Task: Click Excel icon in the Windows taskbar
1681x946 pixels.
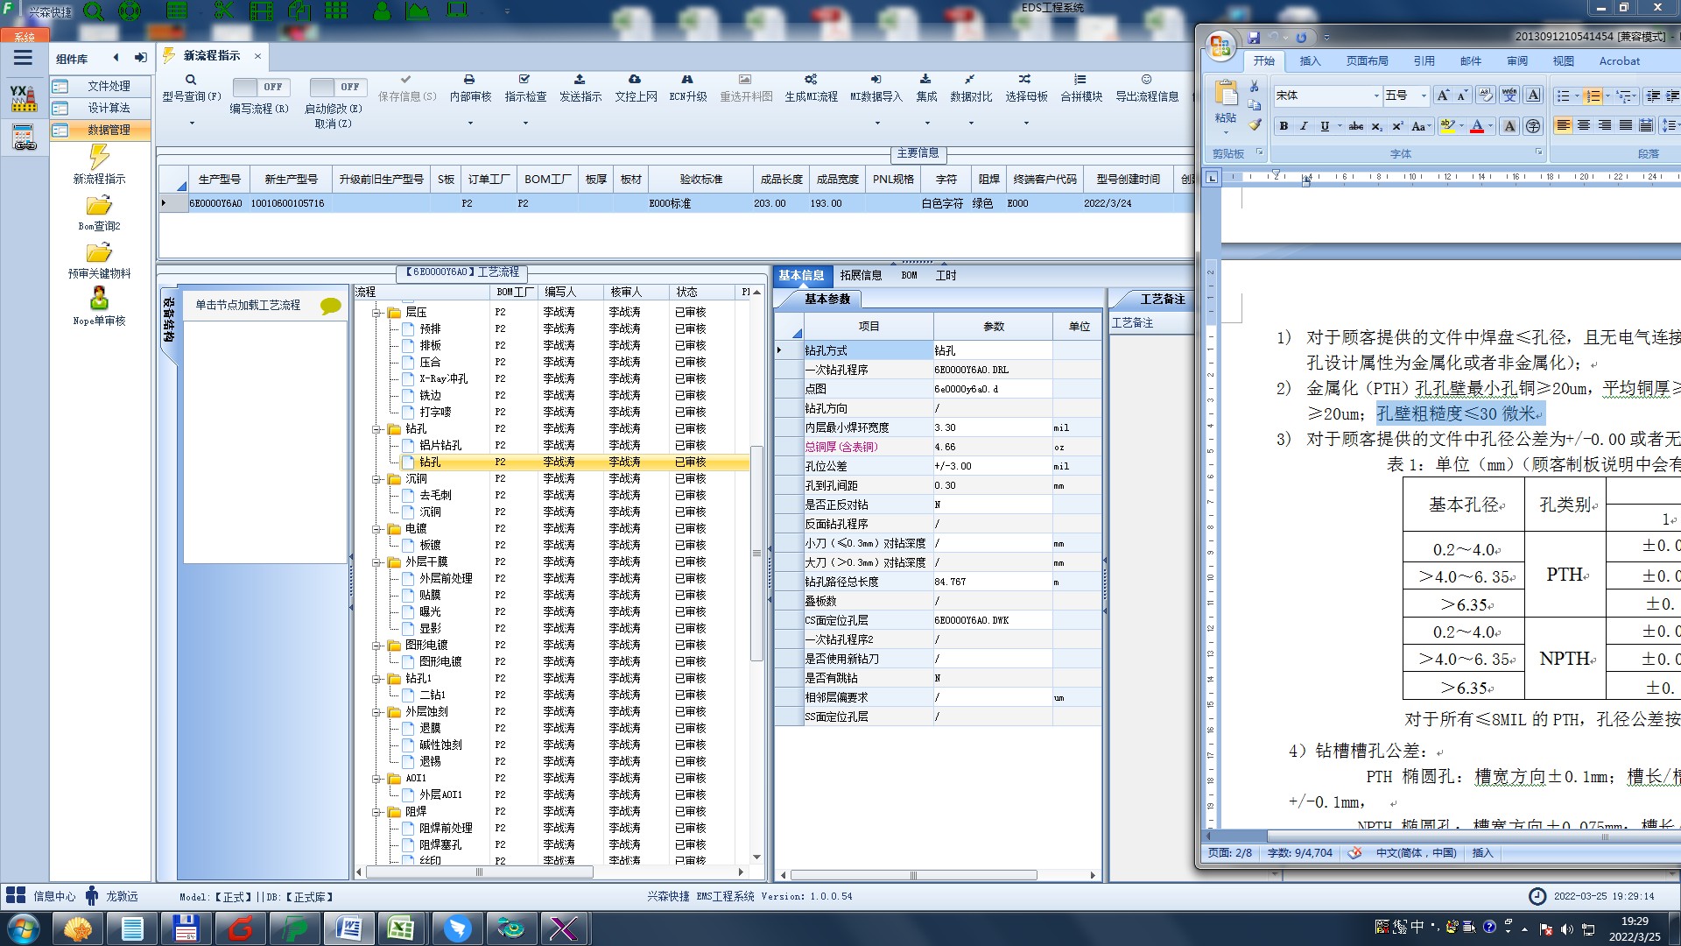Action: [x=402, y=928]
